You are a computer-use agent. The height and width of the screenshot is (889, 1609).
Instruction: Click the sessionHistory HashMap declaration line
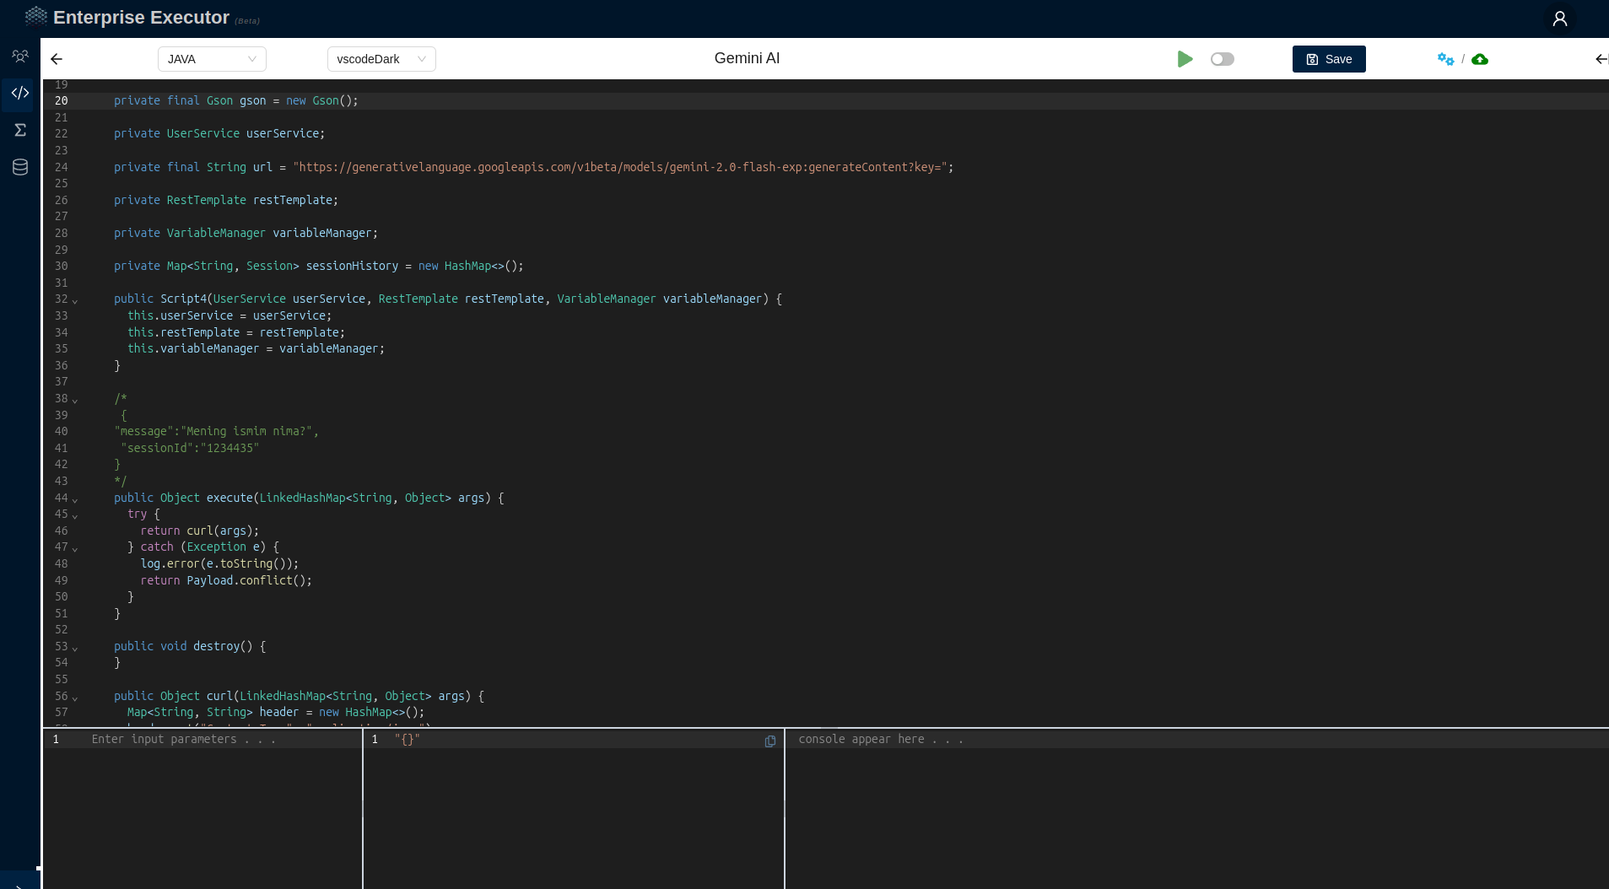click(319, 266)
